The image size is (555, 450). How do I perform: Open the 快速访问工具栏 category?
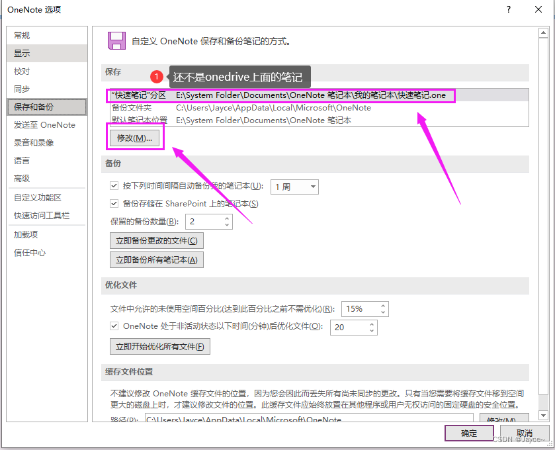pyautogui.click(x=47, y=215)
